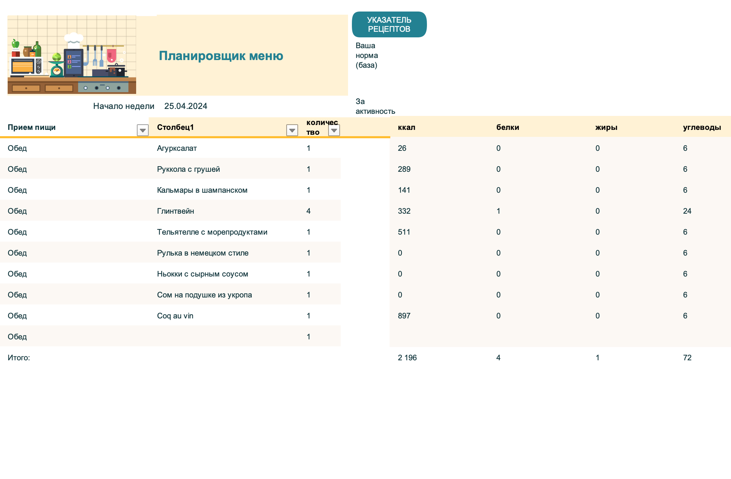Screen dimensions: 731x479
Task: Click the углеводы column header
Action: 702,127
